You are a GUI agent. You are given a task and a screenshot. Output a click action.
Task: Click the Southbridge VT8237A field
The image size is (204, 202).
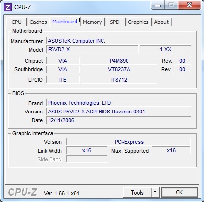pyautogui.click(x=119, y=69)
